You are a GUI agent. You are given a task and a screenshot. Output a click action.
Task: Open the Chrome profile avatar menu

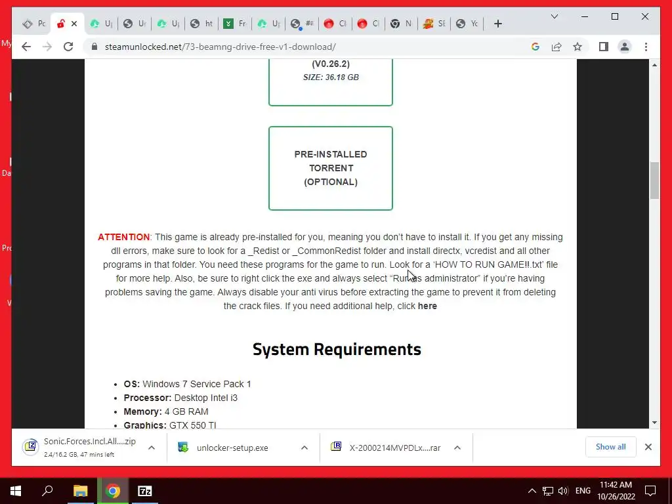(625, 47)
